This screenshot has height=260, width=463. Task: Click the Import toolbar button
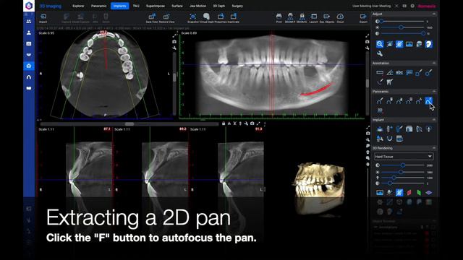click(x=43, y=18)
